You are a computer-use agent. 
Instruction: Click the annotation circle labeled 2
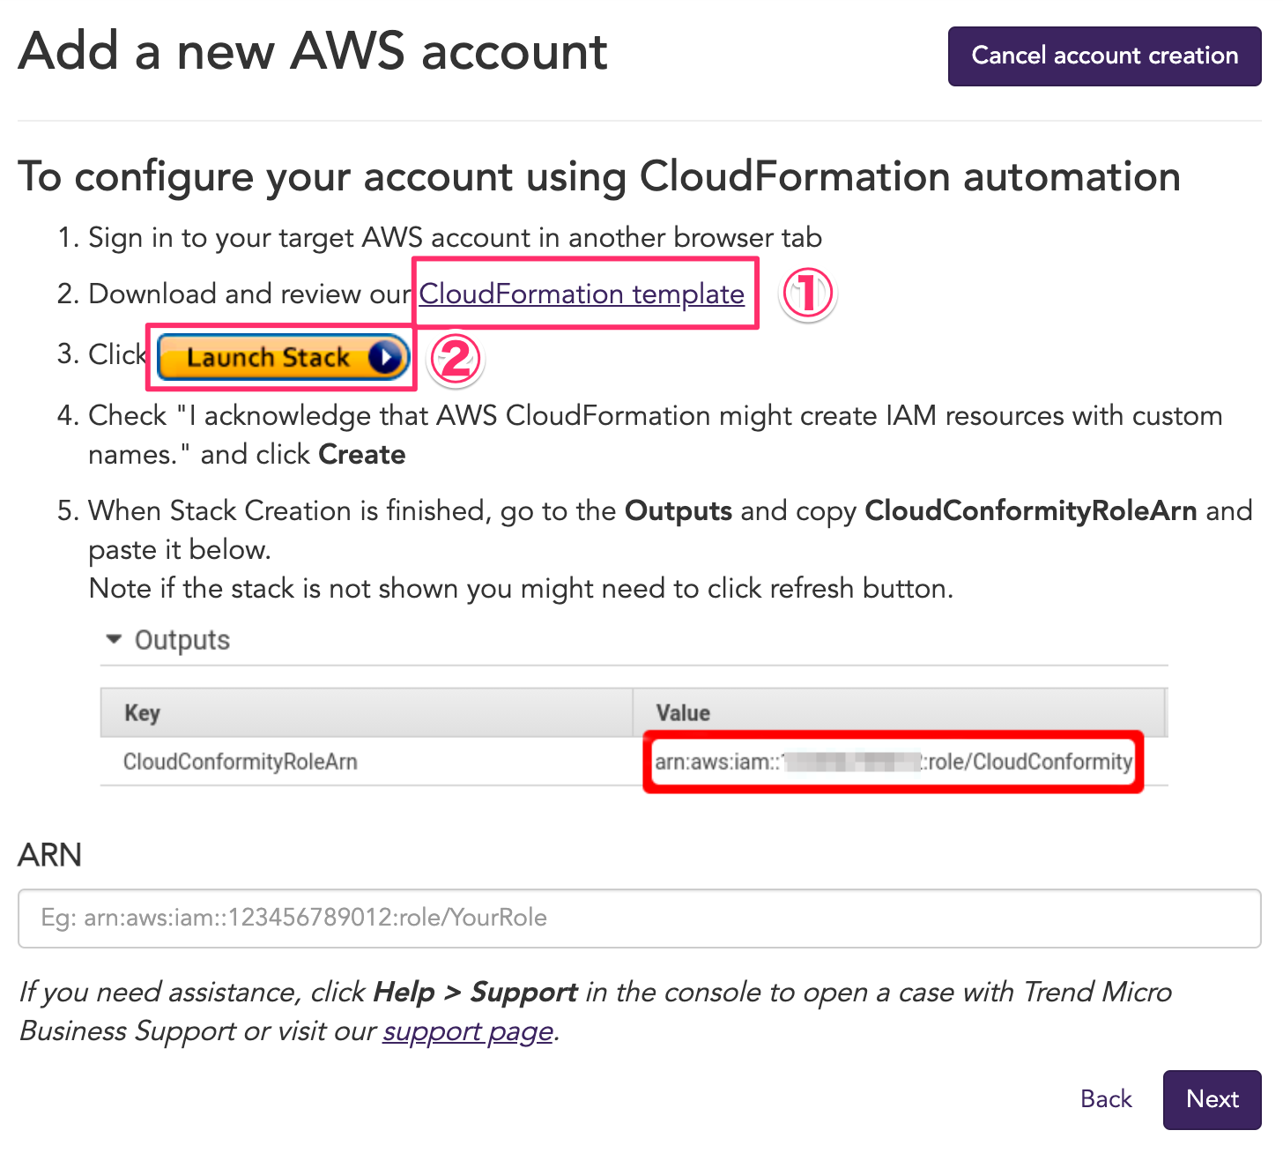click(455, 359)
